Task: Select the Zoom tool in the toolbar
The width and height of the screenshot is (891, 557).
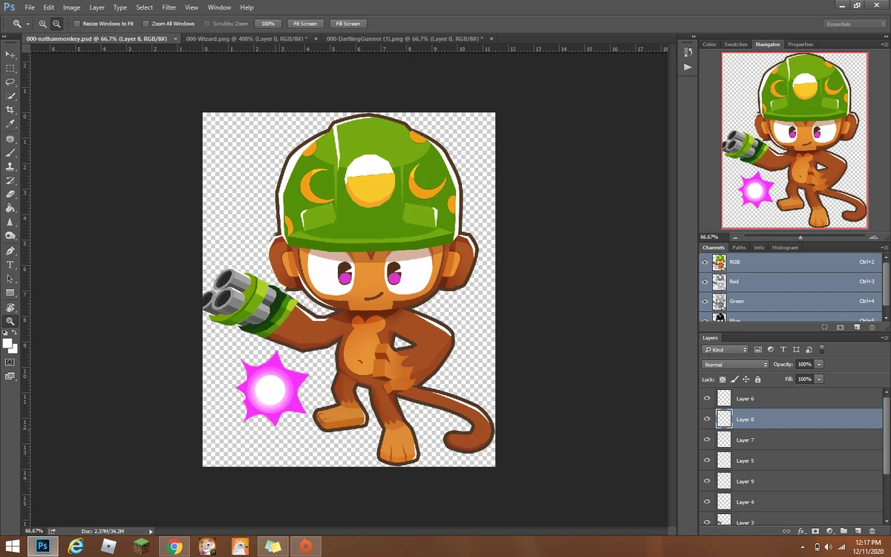Action: point(10,322)
